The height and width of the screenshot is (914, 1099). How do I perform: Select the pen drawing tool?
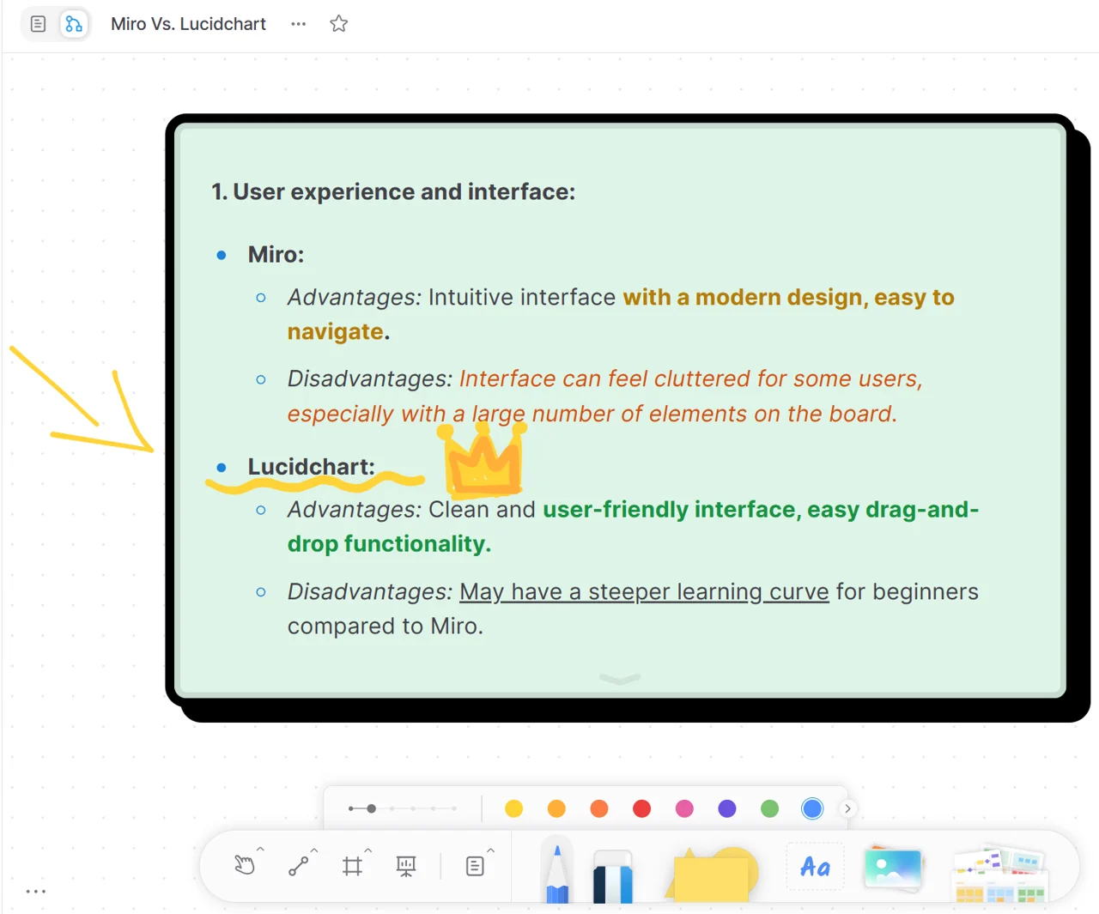tap(557, 871)
